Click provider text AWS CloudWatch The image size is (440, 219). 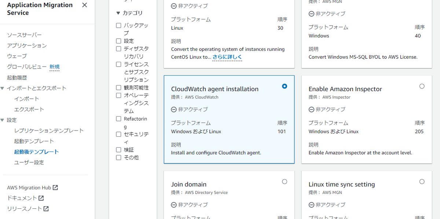click(x=202, y=97)
